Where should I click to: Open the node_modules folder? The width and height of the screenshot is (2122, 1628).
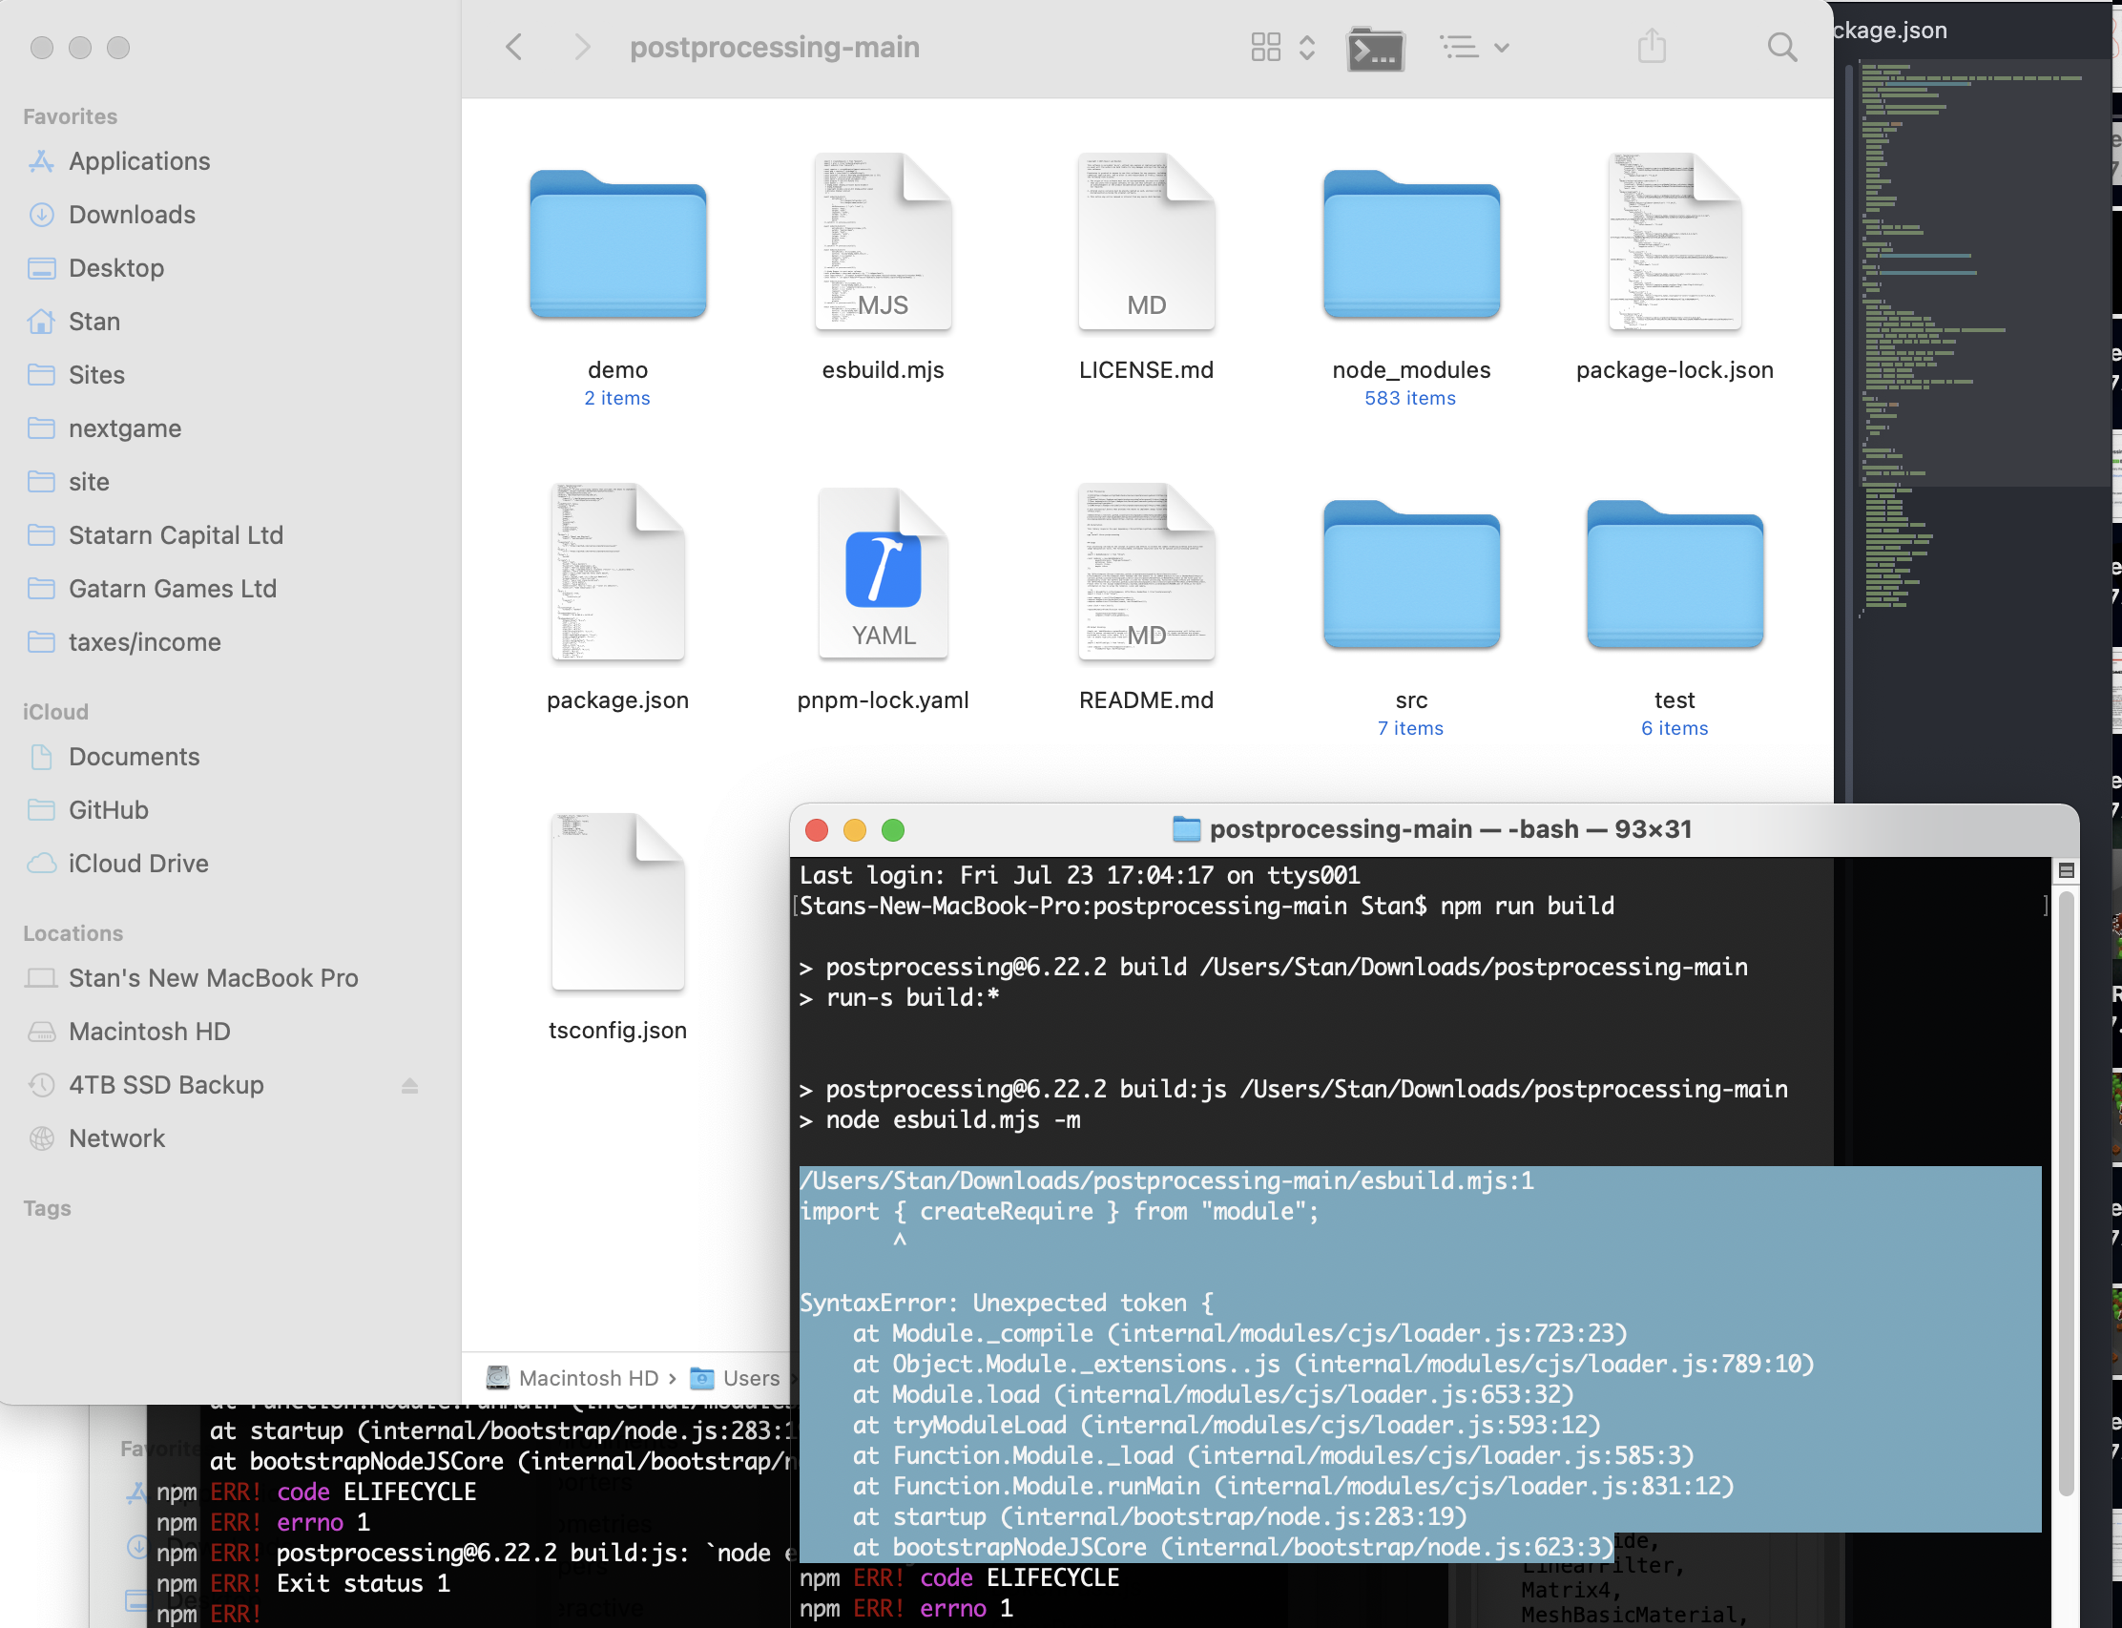pyautogui.click(x=1410, y=245)
